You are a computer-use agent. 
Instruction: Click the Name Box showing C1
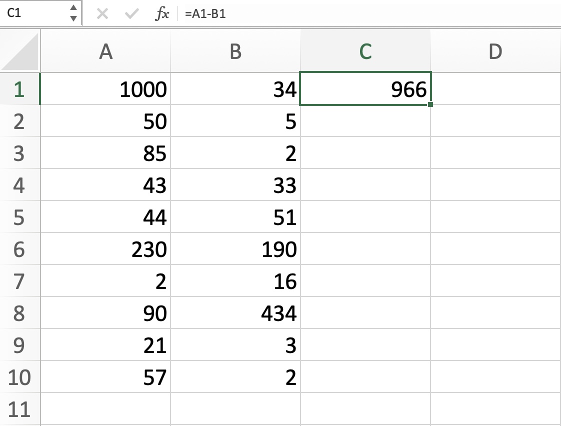[35, 13]
